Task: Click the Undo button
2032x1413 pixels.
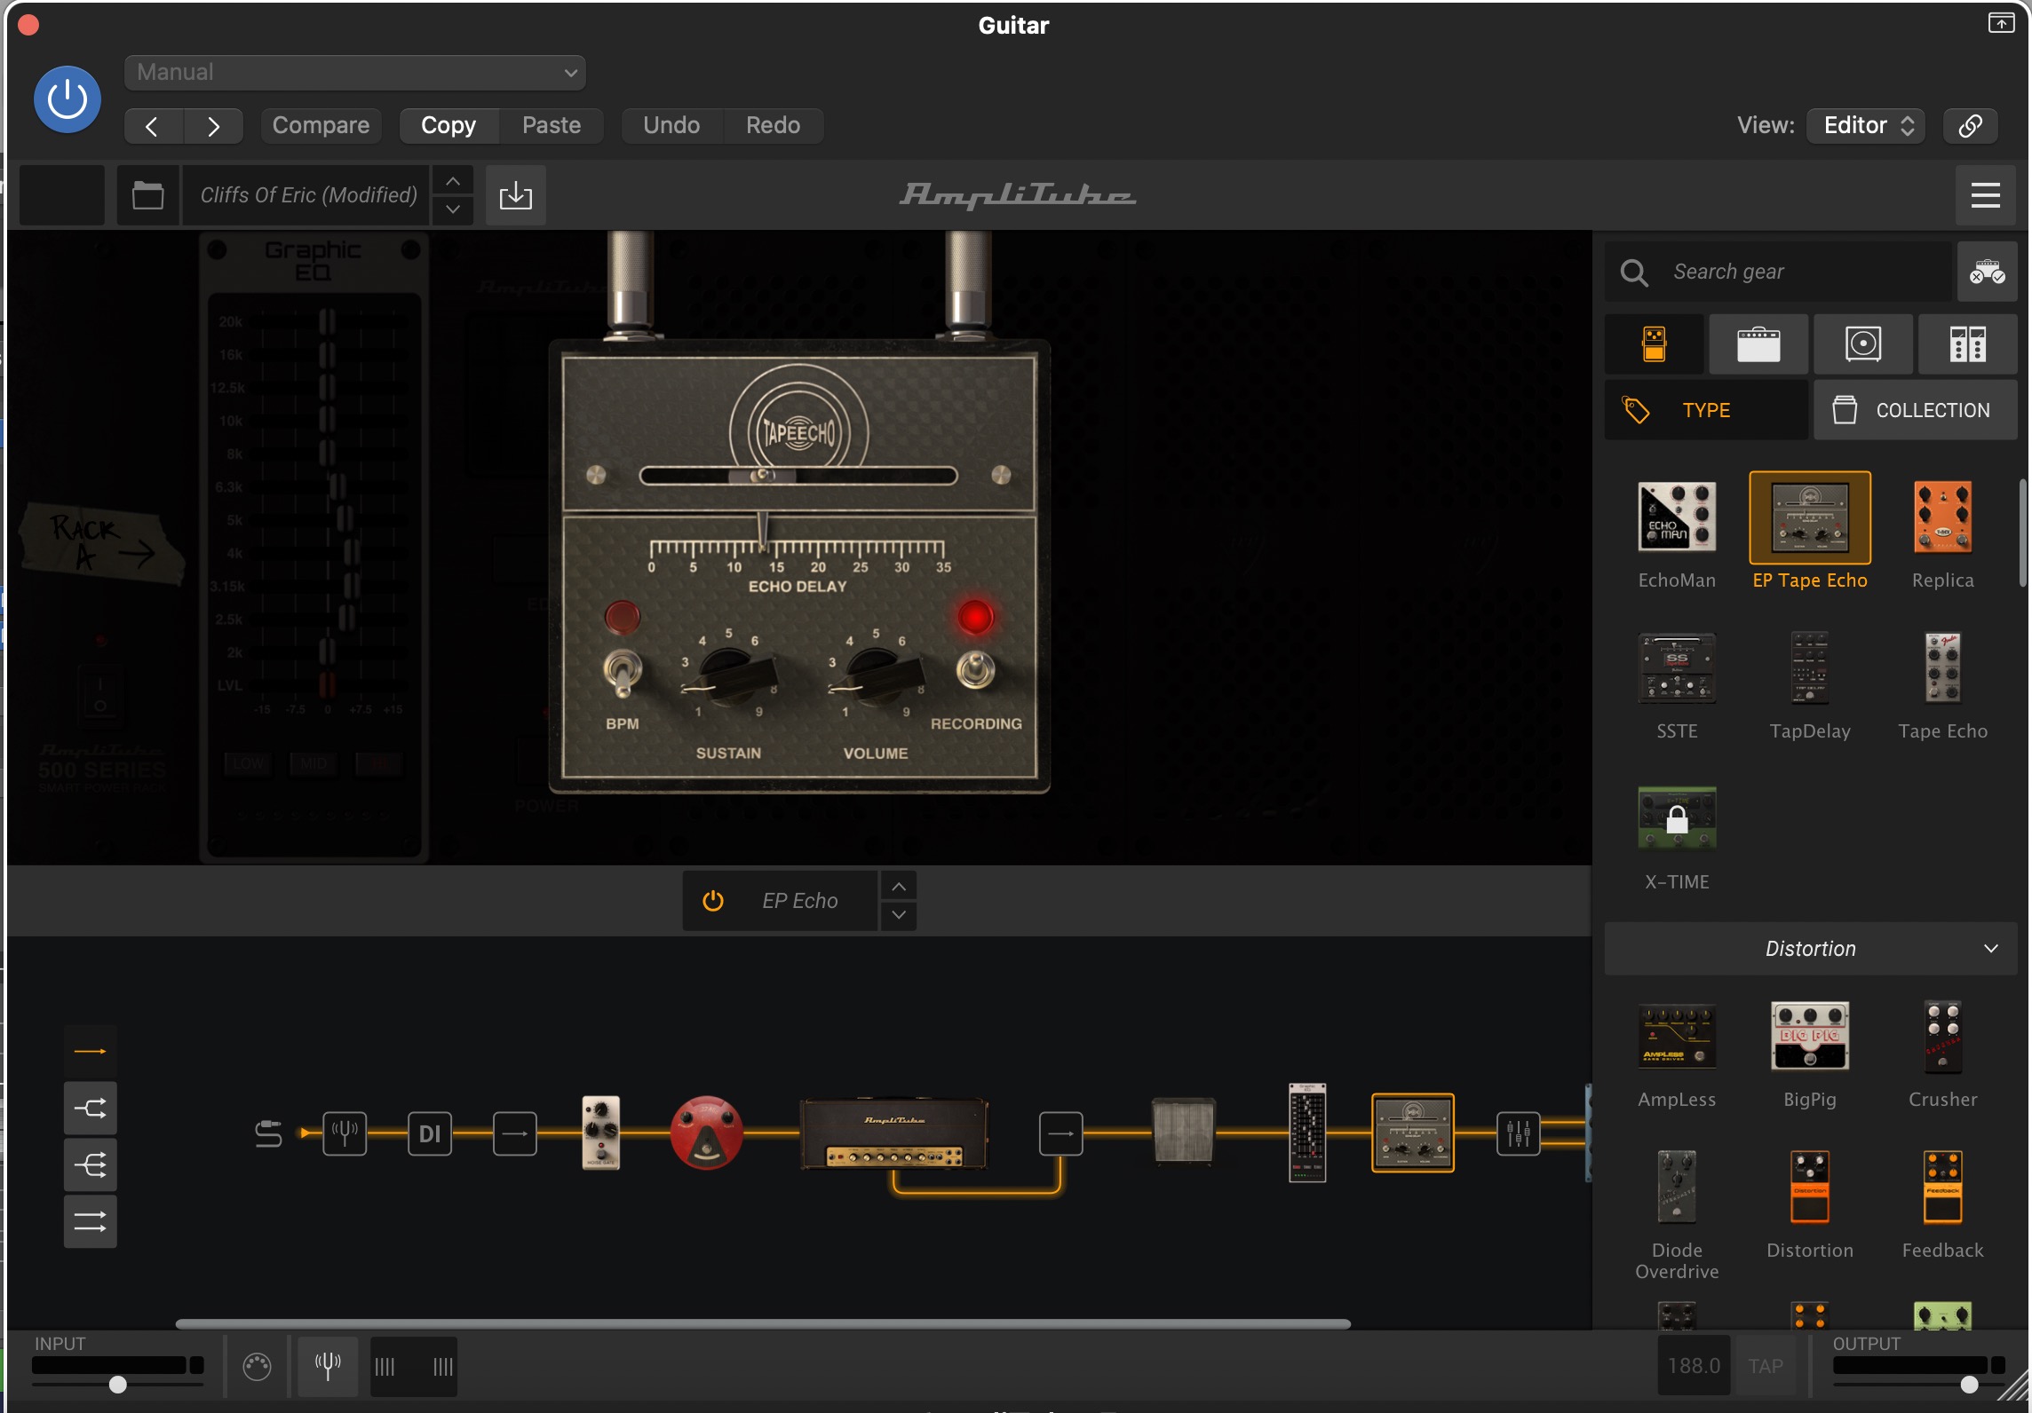Action: (671, 126)
